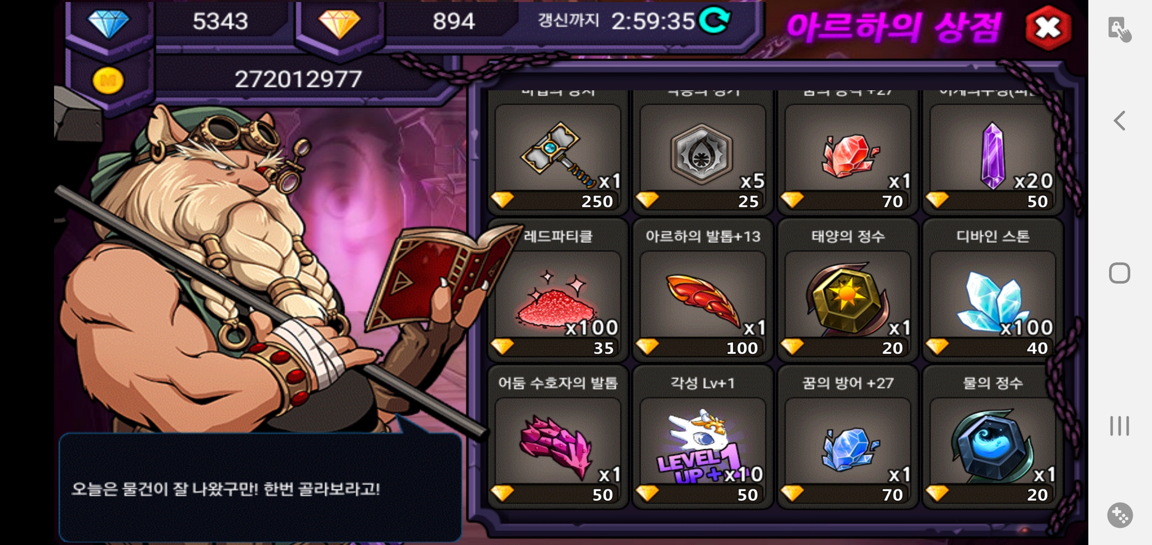Close Arha's shop with red X

(1048, 28)
